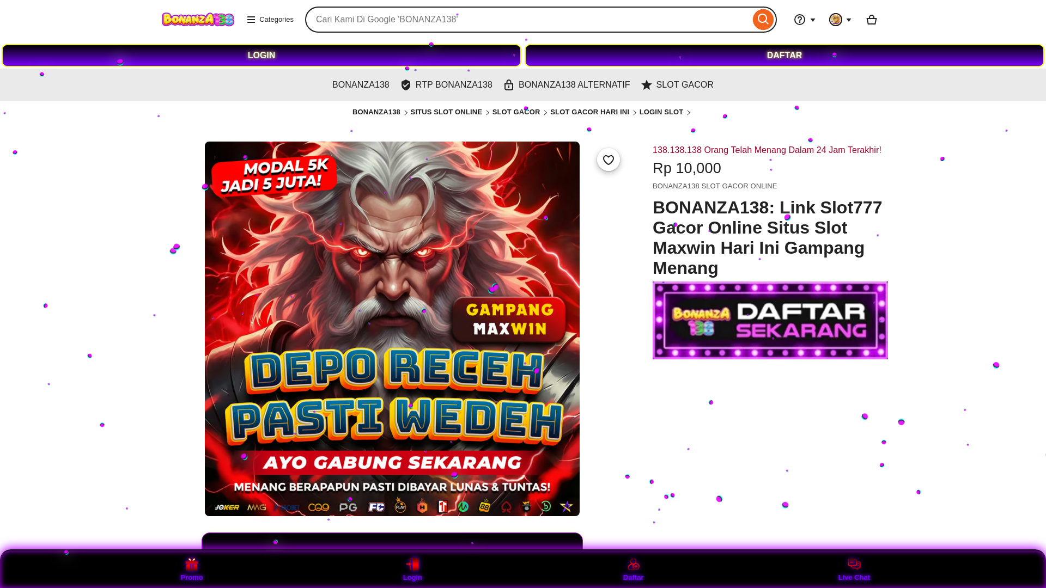The width and height of the screenshot is (1046, 588).
Task: Click the Bonanza138 logo in header
Action: click(x=198, y=20)
